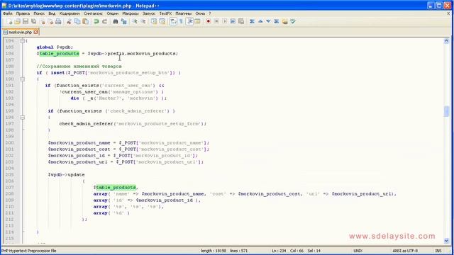Open the TextFX menu
454x255 pixels.
point(165,13)
